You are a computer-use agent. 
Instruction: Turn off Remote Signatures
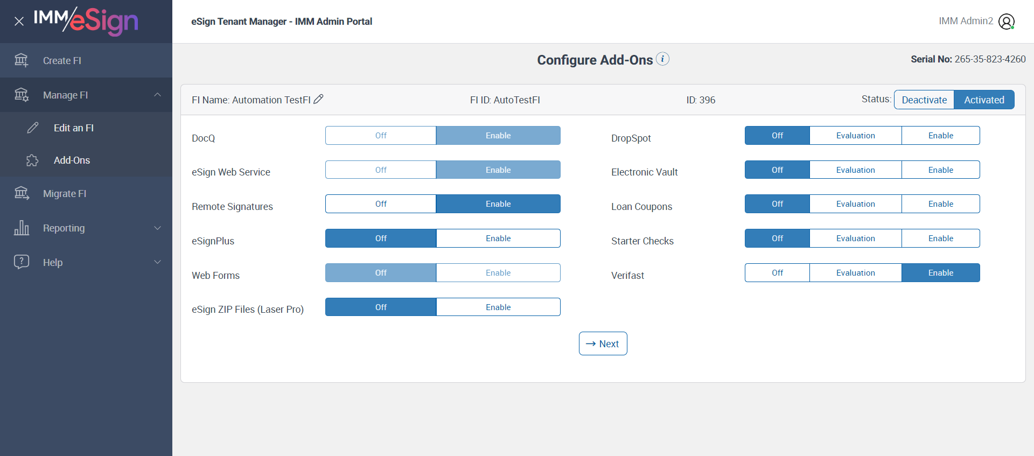[x=381, y=204]
